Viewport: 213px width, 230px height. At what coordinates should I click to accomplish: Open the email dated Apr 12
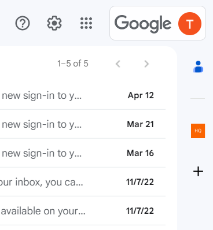pyautogui.click(x=83, y=95)
